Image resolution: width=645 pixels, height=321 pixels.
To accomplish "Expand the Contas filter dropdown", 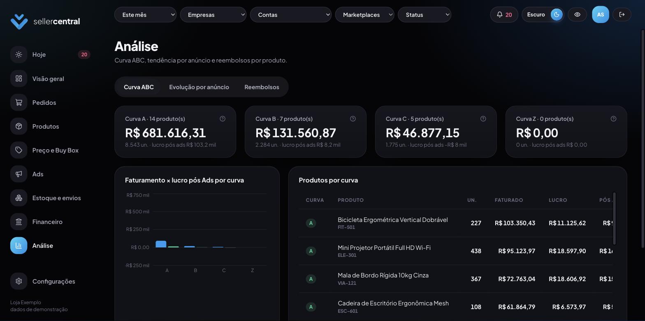I will [291, 15].
